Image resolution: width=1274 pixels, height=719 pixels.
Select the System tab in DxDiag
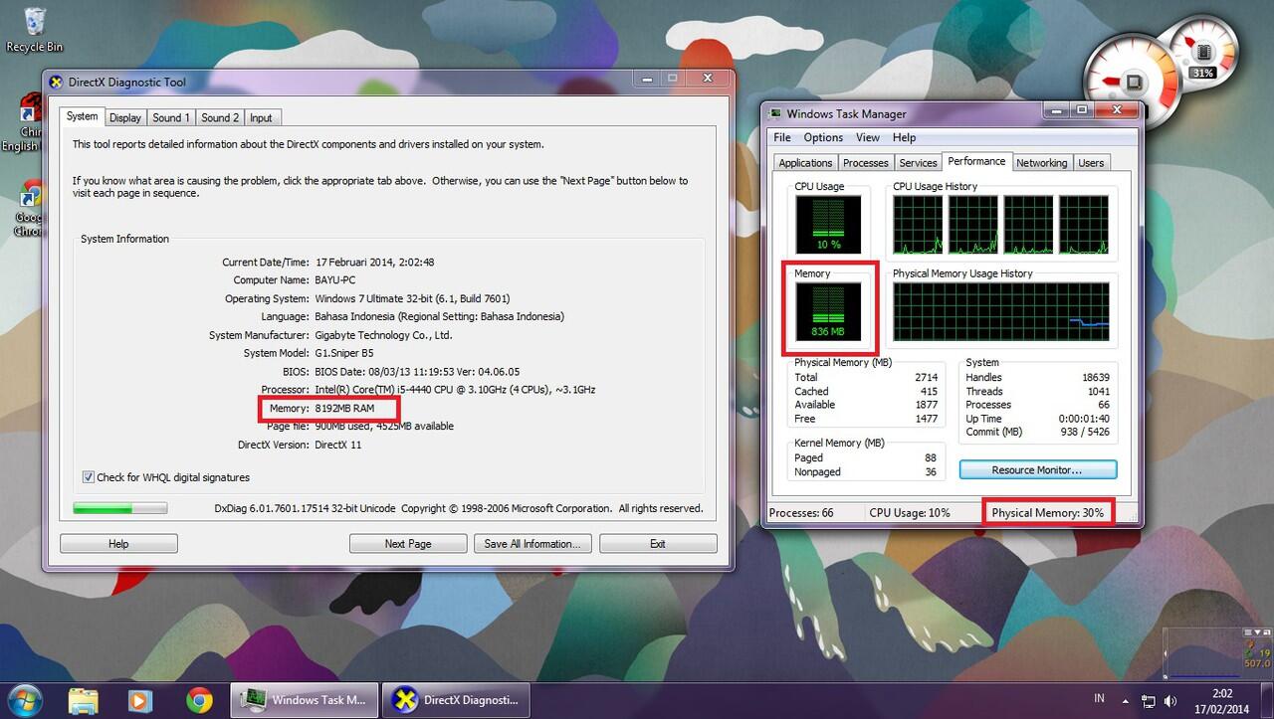coord(82,116)
